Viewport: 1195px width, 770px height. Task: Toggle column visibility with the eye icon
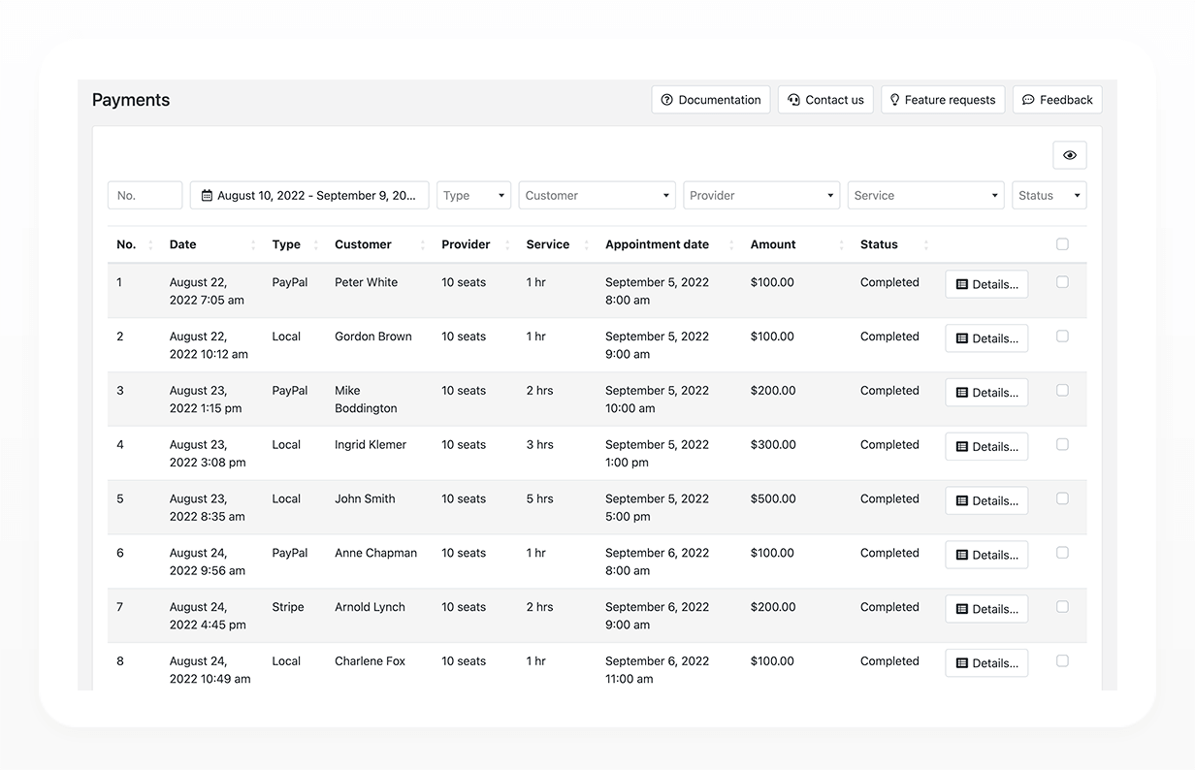(1070, 155)
